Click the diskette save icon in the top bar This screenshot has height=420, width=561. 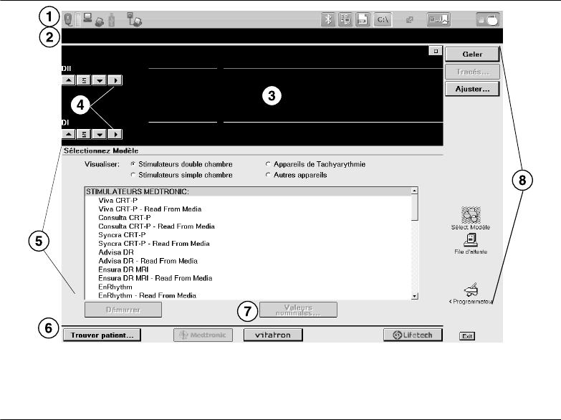tap(363, 19)
